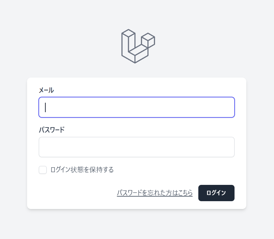Click the text box under パスワード
Image resolution: width=274 pixels, height=239 pixels.
(x=136, y=147)
